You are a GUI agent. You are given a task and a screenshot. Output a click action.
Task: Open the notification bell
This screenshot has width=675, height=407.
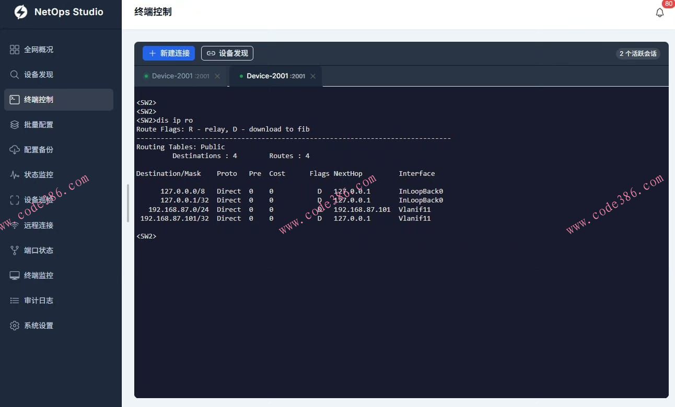tap(660, 13)
